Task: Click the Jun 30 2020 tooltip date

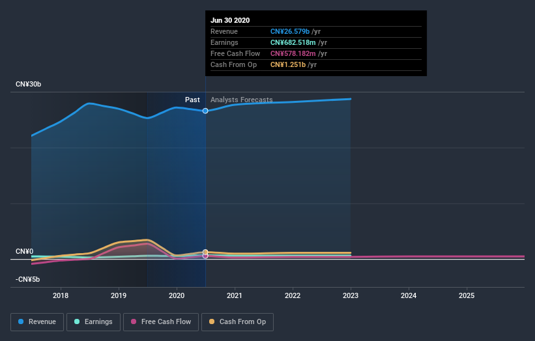Action: [230, 20]
